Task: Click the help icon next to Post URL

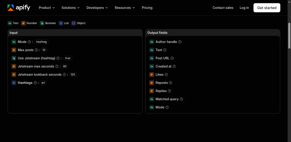Action: (x=172, y=58)
